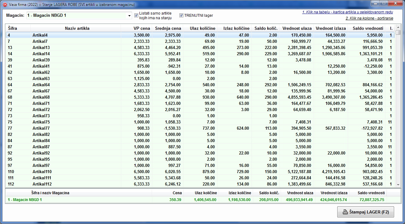Click table scrollbar down arrow

tap(398, 185)
